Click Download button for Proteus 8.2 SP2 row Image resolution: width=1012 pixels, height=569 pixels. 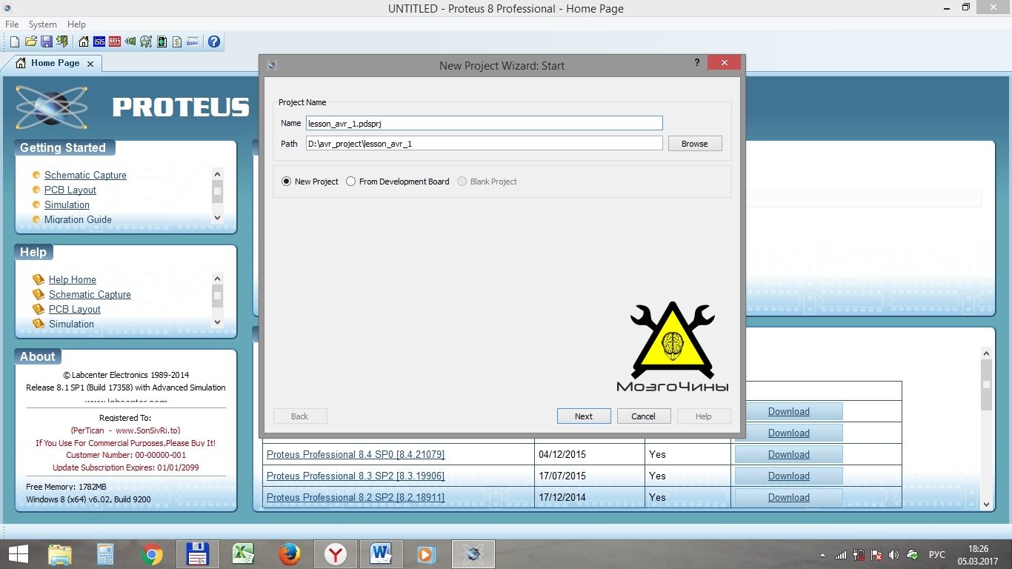click(x=788, y=497)
